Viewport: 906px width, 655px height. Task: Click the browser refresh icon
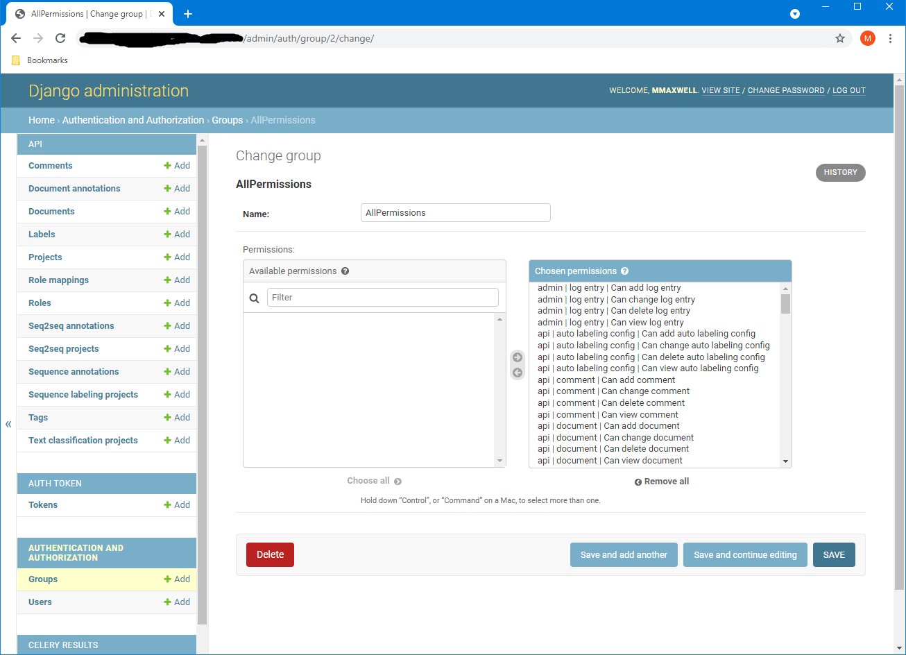point(60,38)
